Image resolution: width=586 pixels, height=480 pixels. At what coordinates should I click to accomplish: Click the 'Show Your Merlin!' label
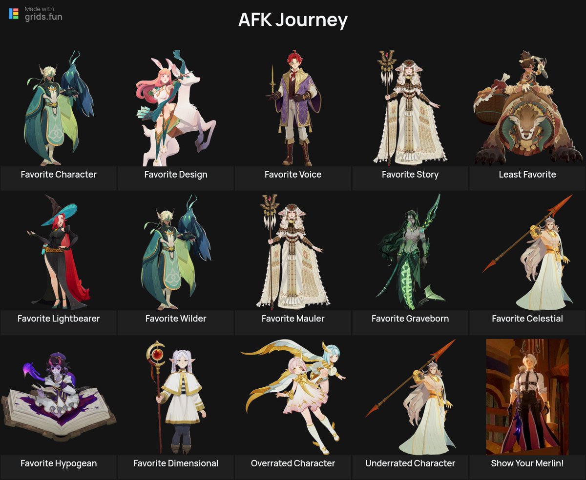coord(527,463)
